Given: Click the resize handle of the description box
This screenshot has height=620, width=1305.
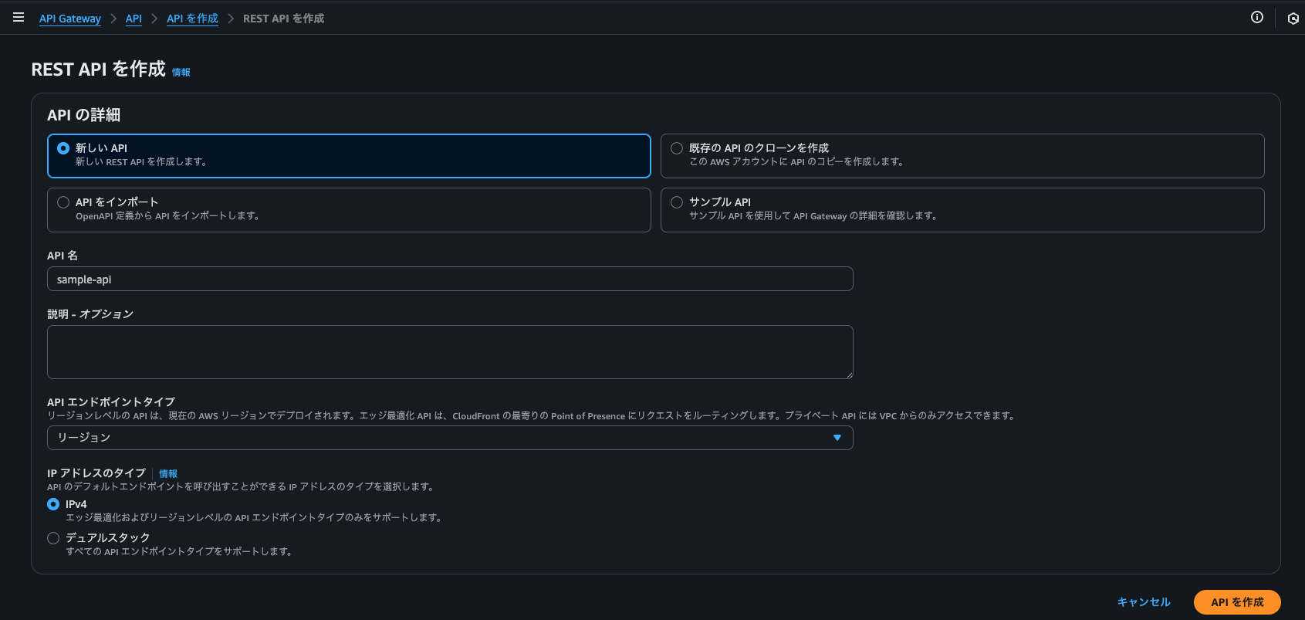Looking at the screenshot, I should coord(849,374).
